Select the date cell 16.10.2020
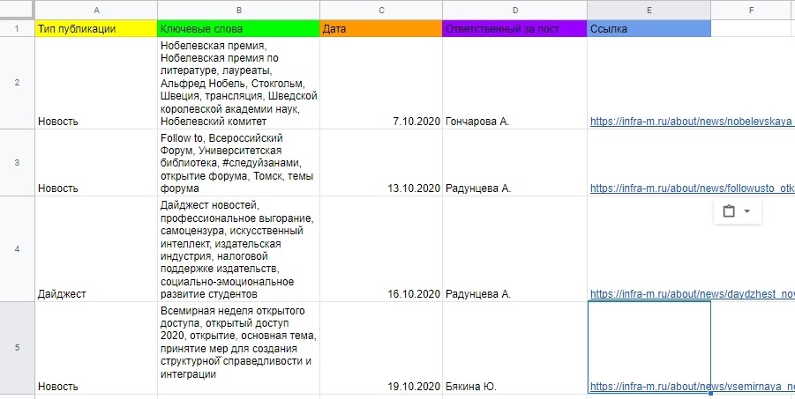 coord(381,248)
